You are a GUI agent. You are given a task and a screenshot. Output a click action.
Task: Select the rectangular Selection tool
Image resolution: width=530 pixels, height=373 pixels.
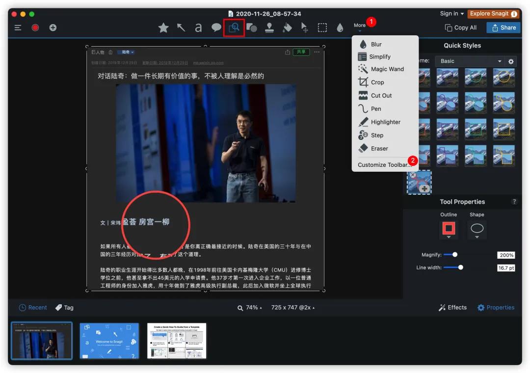click(x=322, y=28)
